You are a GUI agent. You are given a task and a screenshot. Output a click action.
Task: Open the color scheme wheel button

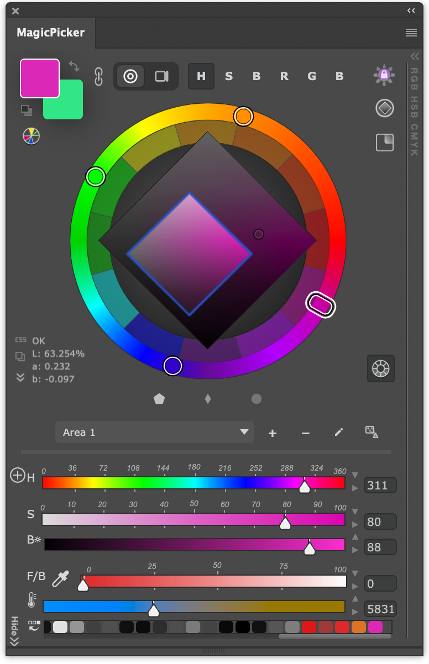(381, 368)
